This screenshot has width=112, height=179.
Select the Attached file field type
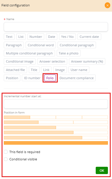[x=15, y=70]
